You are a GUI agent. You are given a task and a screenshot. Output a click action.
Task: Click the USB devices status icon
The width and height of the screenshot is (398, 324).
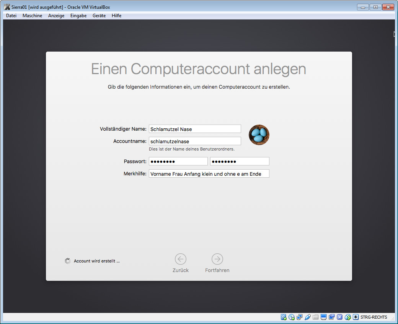click(x=308, y=317)
